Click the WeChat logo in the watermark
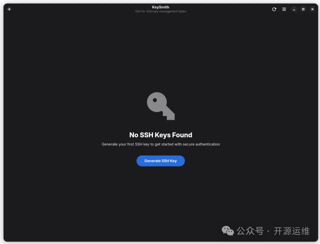320x244 pixels. click(x=228, y=231)
